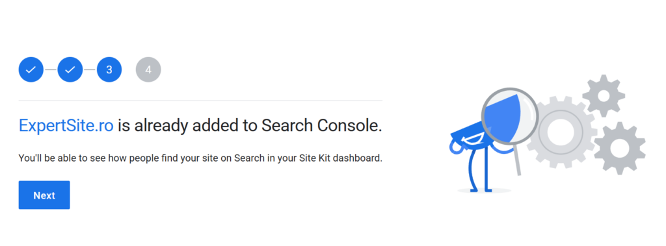Select the second completed step checkmark
This screenshot has height=246, width=666.
coord(70,69)
